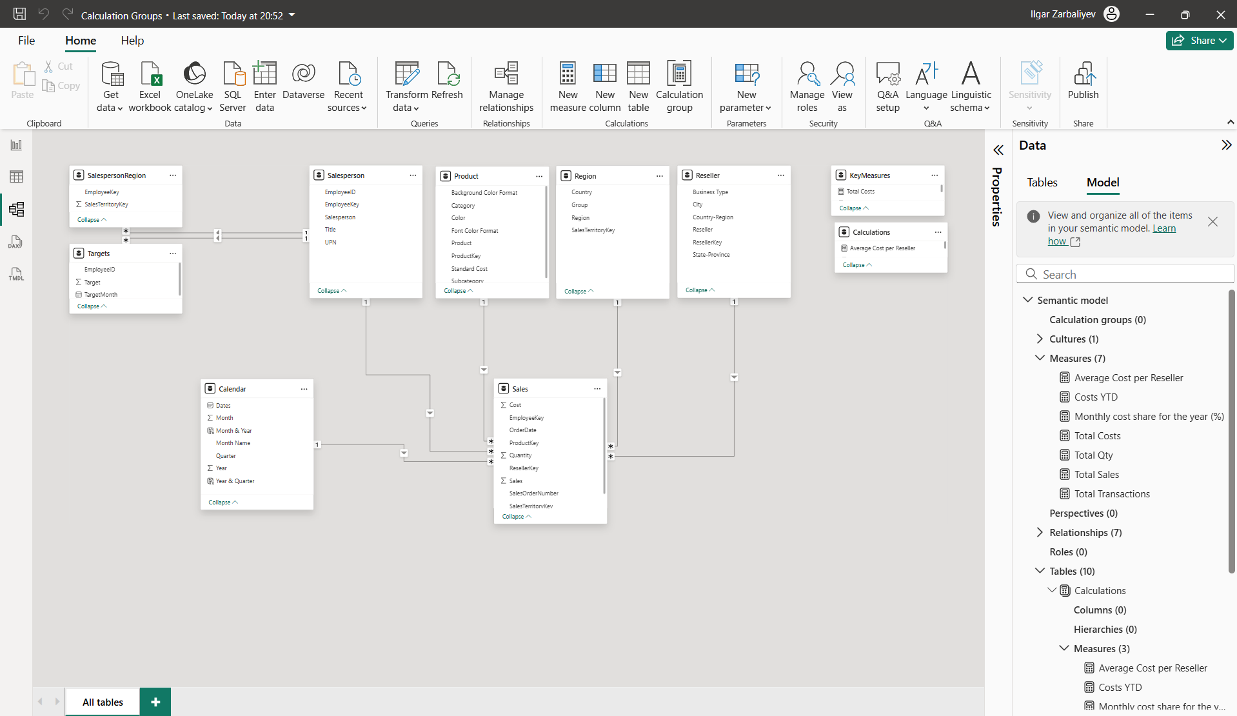
Task: Expand the Properties pane
Action: (998, 150)
